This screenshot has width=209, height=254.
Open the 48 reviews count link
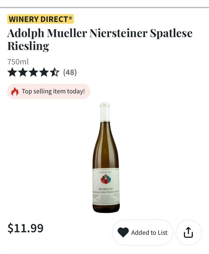70,72
